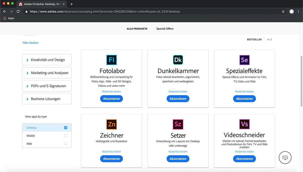The width and height of the screenshot is (303, 172).
Task: Click the padlock site info icon
Action: pos(26,11)
